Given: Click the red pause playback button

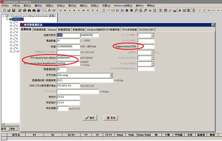Looking at the screenshot, I should 74,10.
